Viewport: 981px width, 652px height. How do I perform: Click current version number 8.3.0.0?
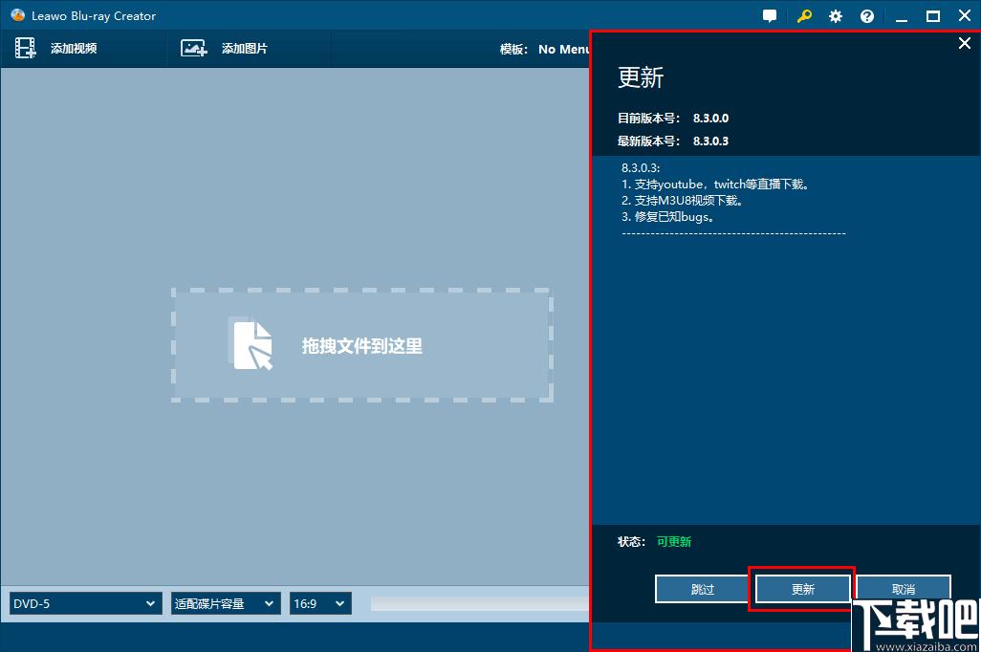point(710,118)
